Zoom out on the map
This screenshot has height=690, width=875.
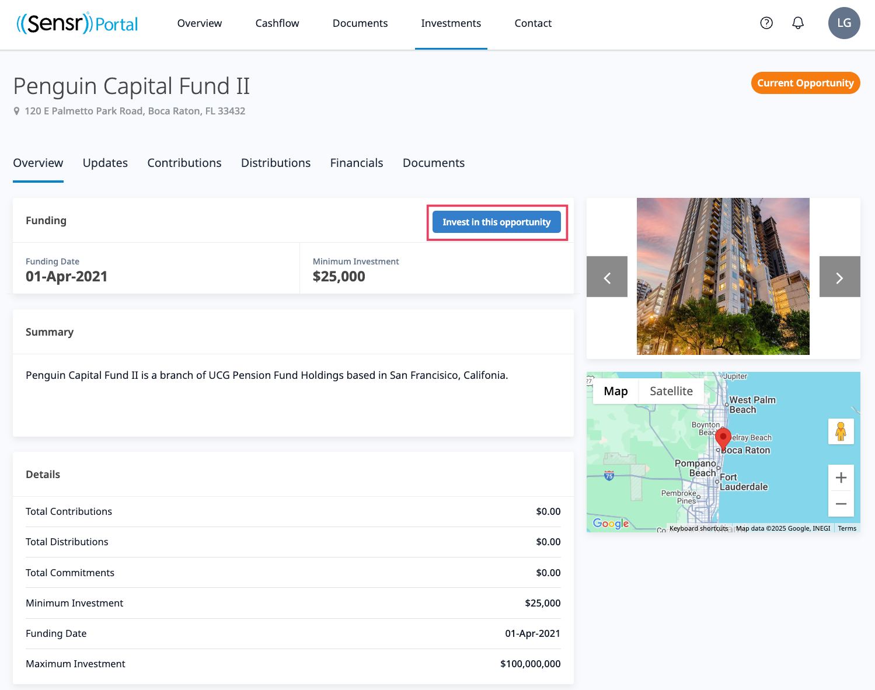tap(841, 503)
